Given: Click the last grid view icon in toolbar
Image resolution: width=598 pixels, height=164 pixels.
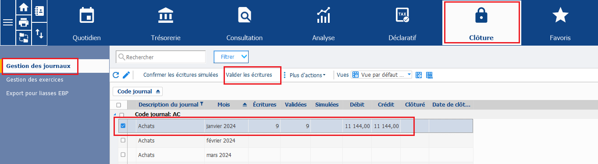Looking at the screenshot, I should pos(429,75).
